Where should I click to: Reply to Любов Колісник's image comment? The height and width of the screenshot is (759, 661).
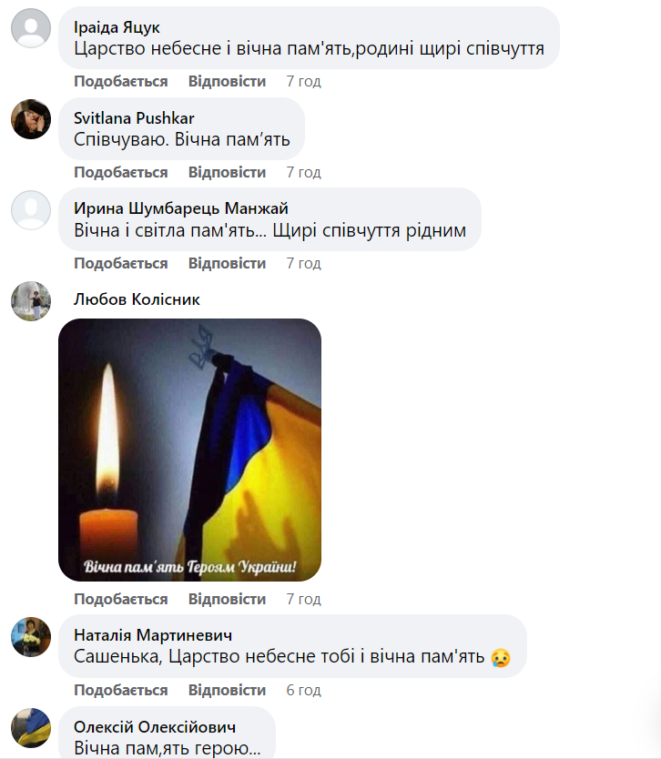click(227, 599)
